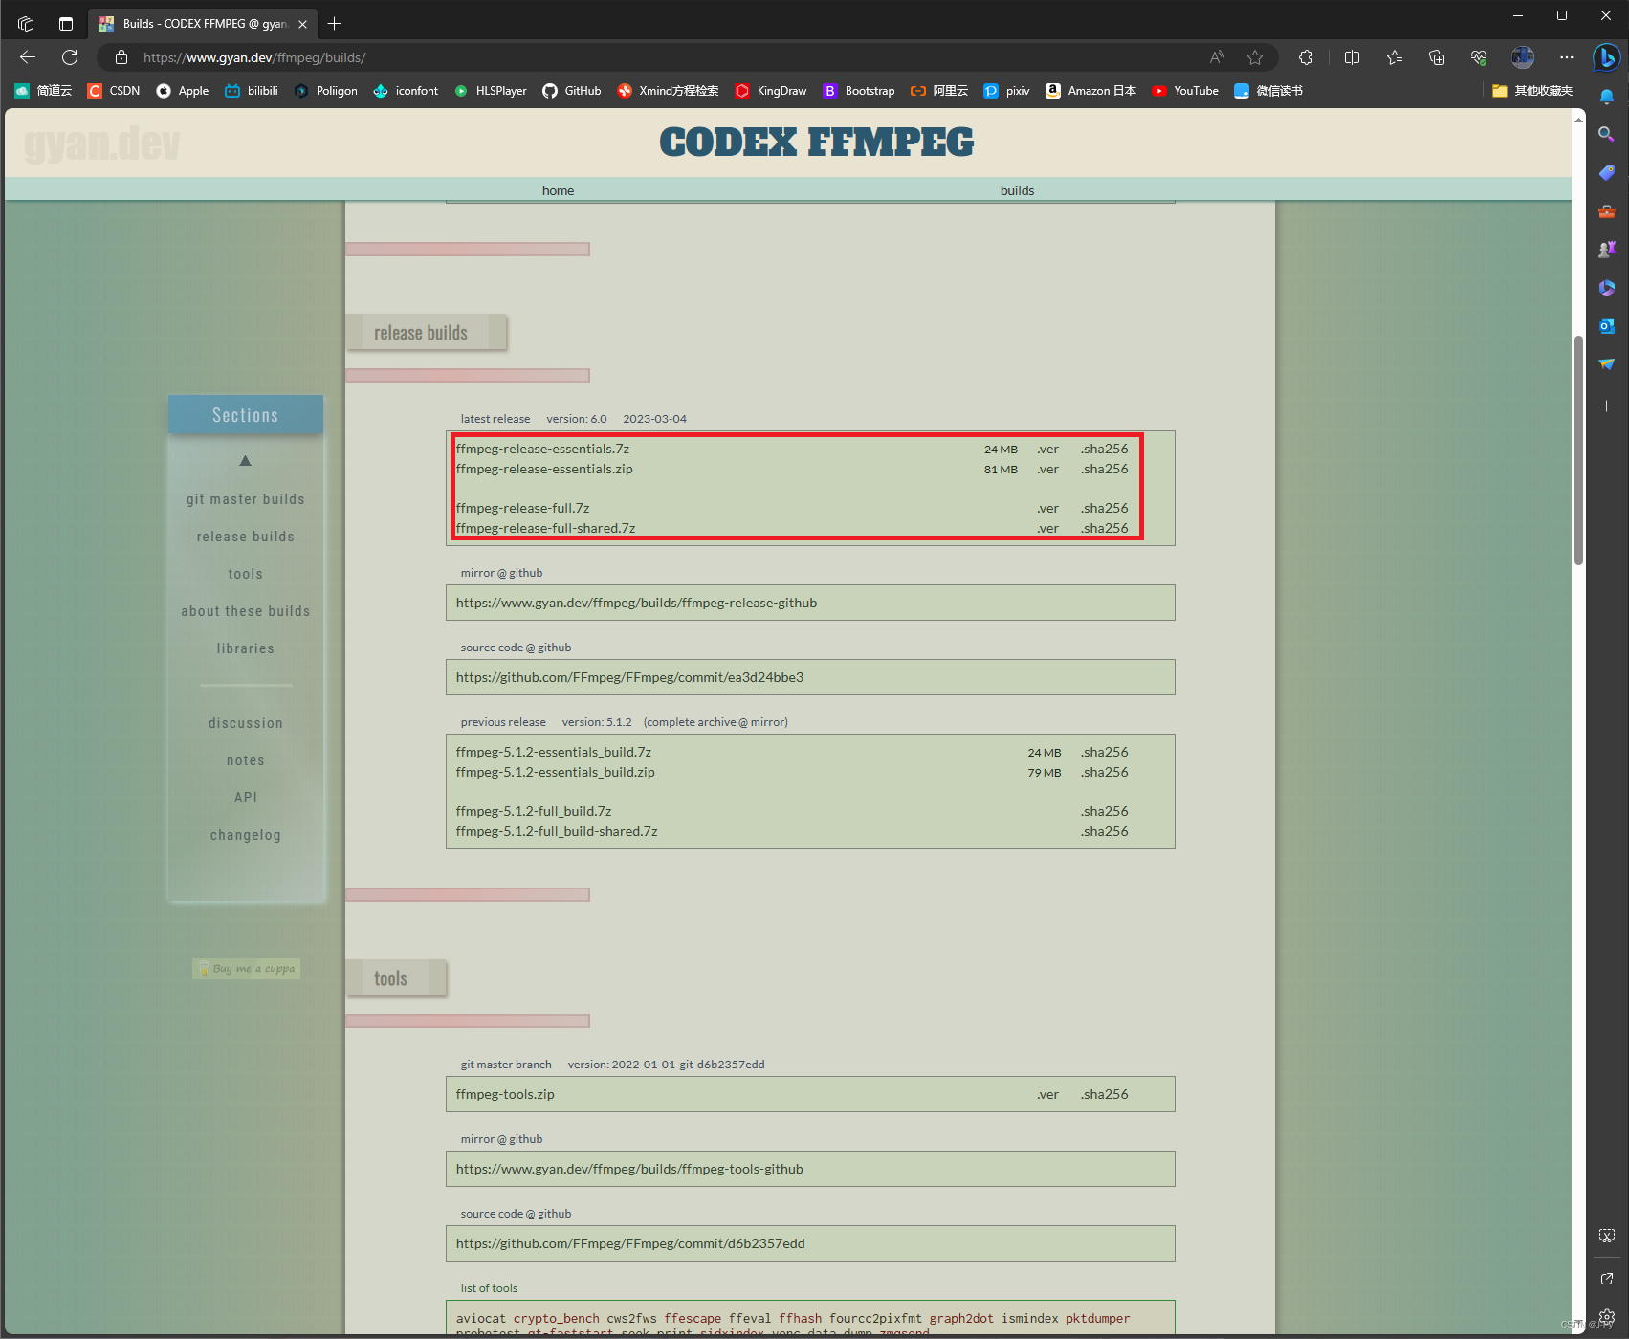Open the ffmpeg-release-github mirror link

(636, 603)
